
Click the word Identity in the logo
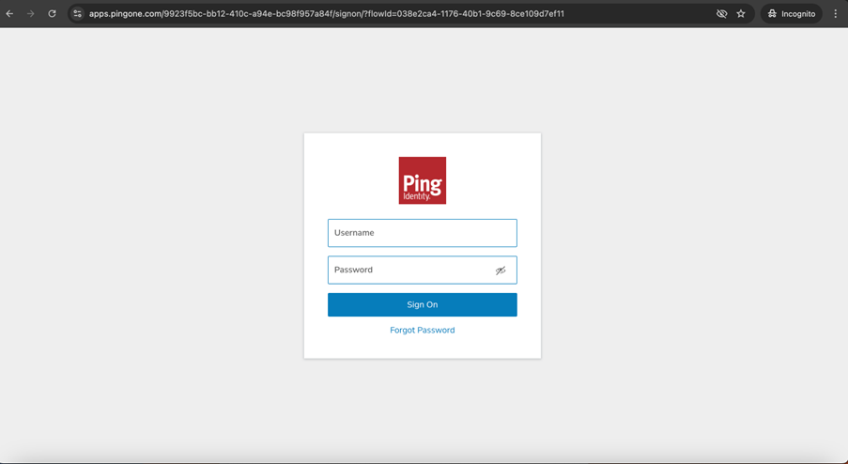(x=415, y=196)
